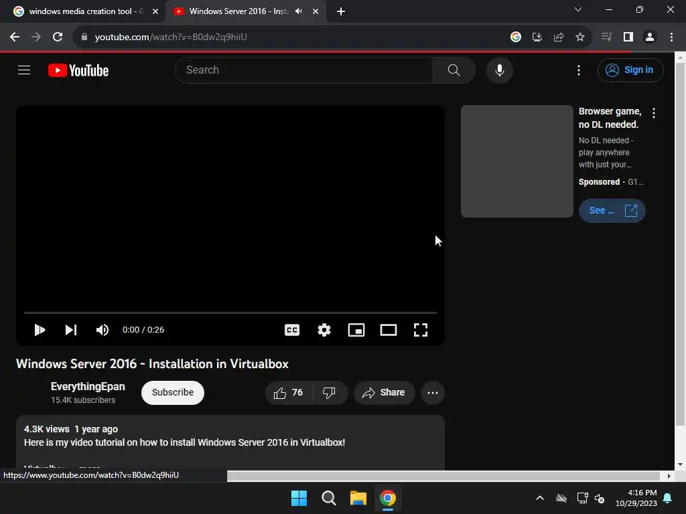686x514 pixels.
Task: Skip to the next video
Action: (71, 330)
